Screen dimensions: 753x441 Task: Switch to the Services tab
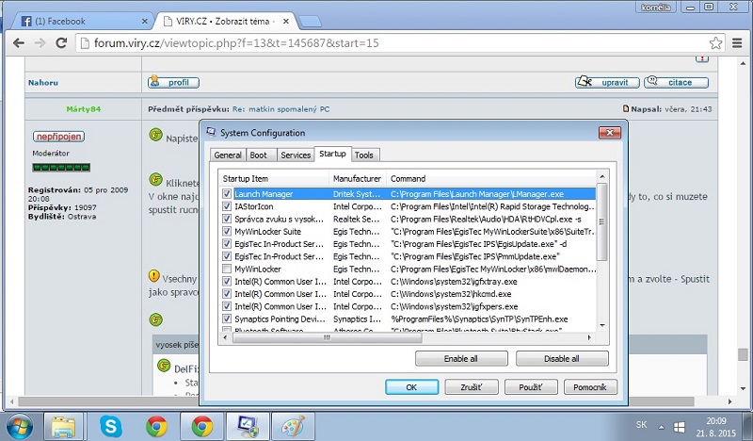point(295,155)
